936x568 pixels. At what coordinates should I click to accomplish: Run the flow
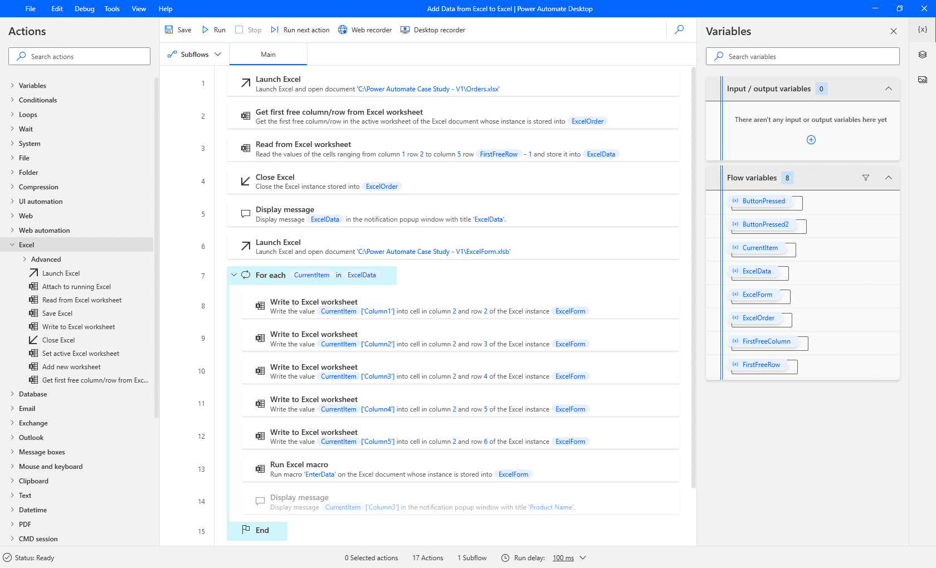[213, 30]
